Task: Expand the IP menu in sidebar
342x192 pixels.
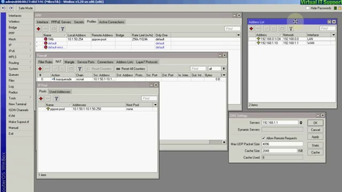Action: pos(20,45)
